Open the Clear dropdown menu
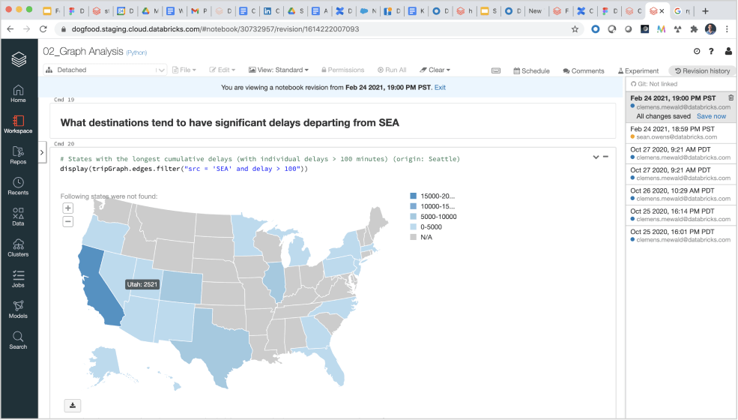 click(x=435, y=70)
